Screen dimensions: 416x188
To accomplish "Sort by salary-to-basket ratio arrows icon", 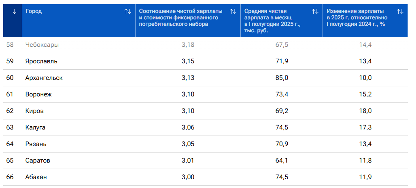I will (233, 12).
